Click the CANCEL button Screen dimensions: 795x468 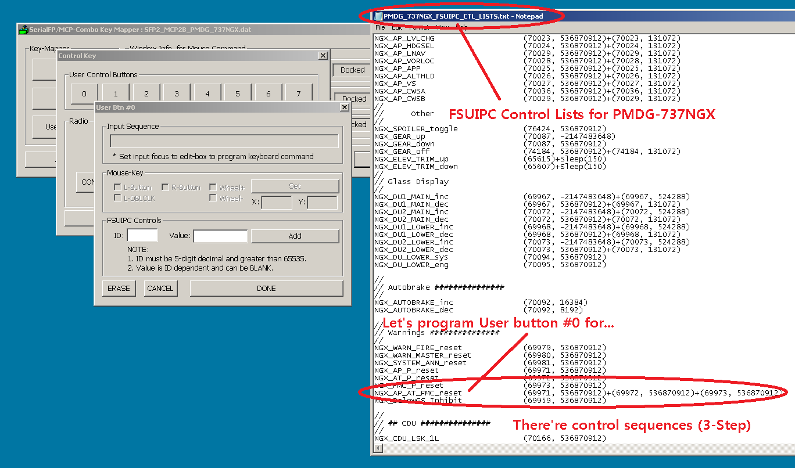[x=160, y=288]
